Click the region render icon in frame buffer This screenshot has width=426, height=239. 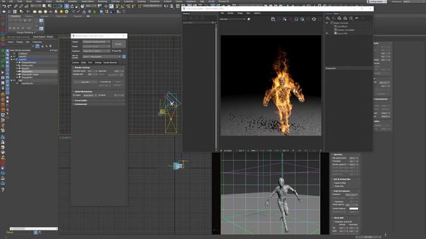pos(296,19)
